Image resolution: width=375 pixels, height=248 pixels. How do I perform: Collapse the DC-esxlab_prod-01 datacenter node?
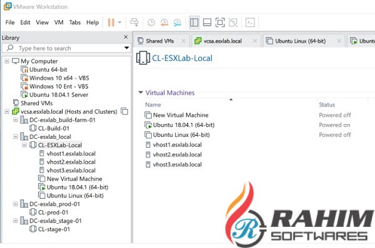pos(16,204)
